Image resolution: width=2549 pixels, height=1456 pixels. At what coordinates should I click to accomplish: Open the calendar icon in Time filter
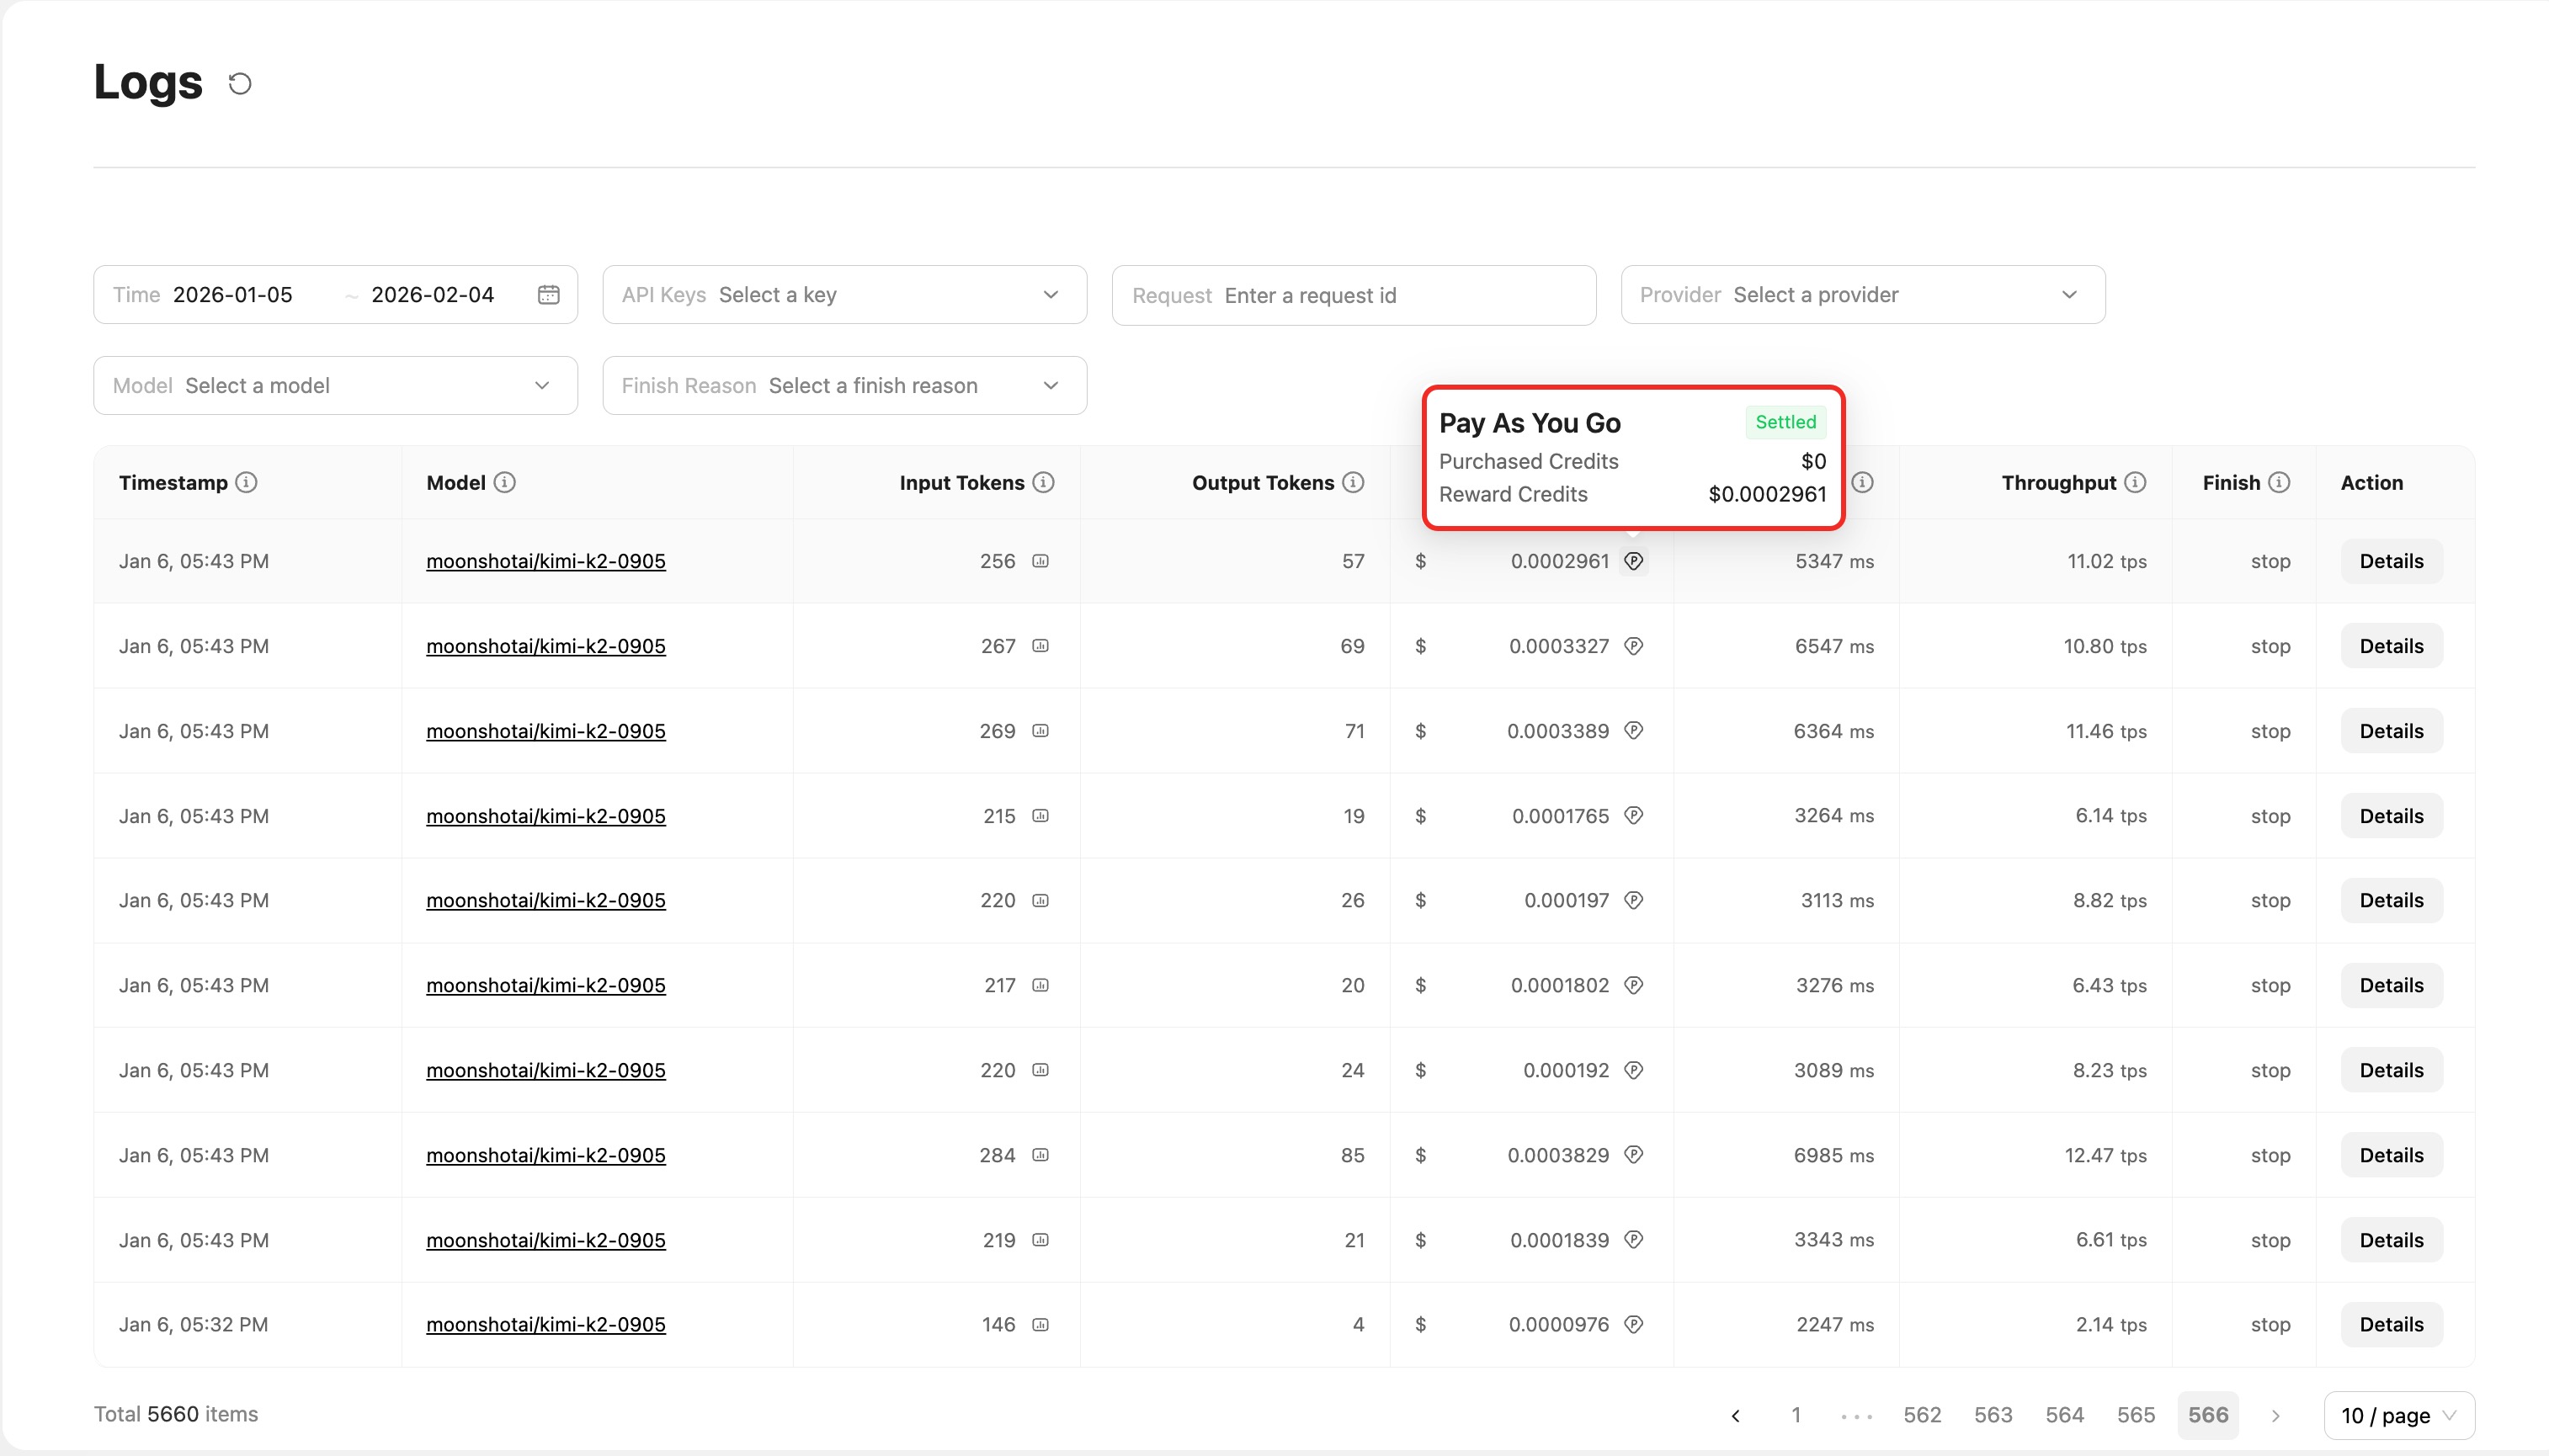tap(548, 295)
